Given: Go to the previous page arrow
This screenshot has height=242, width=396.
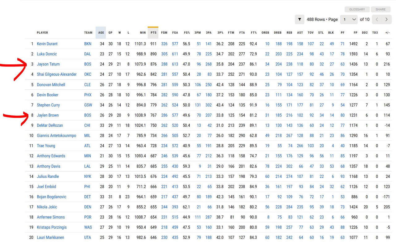Looking at the screenshot, I should pos(377,19).
